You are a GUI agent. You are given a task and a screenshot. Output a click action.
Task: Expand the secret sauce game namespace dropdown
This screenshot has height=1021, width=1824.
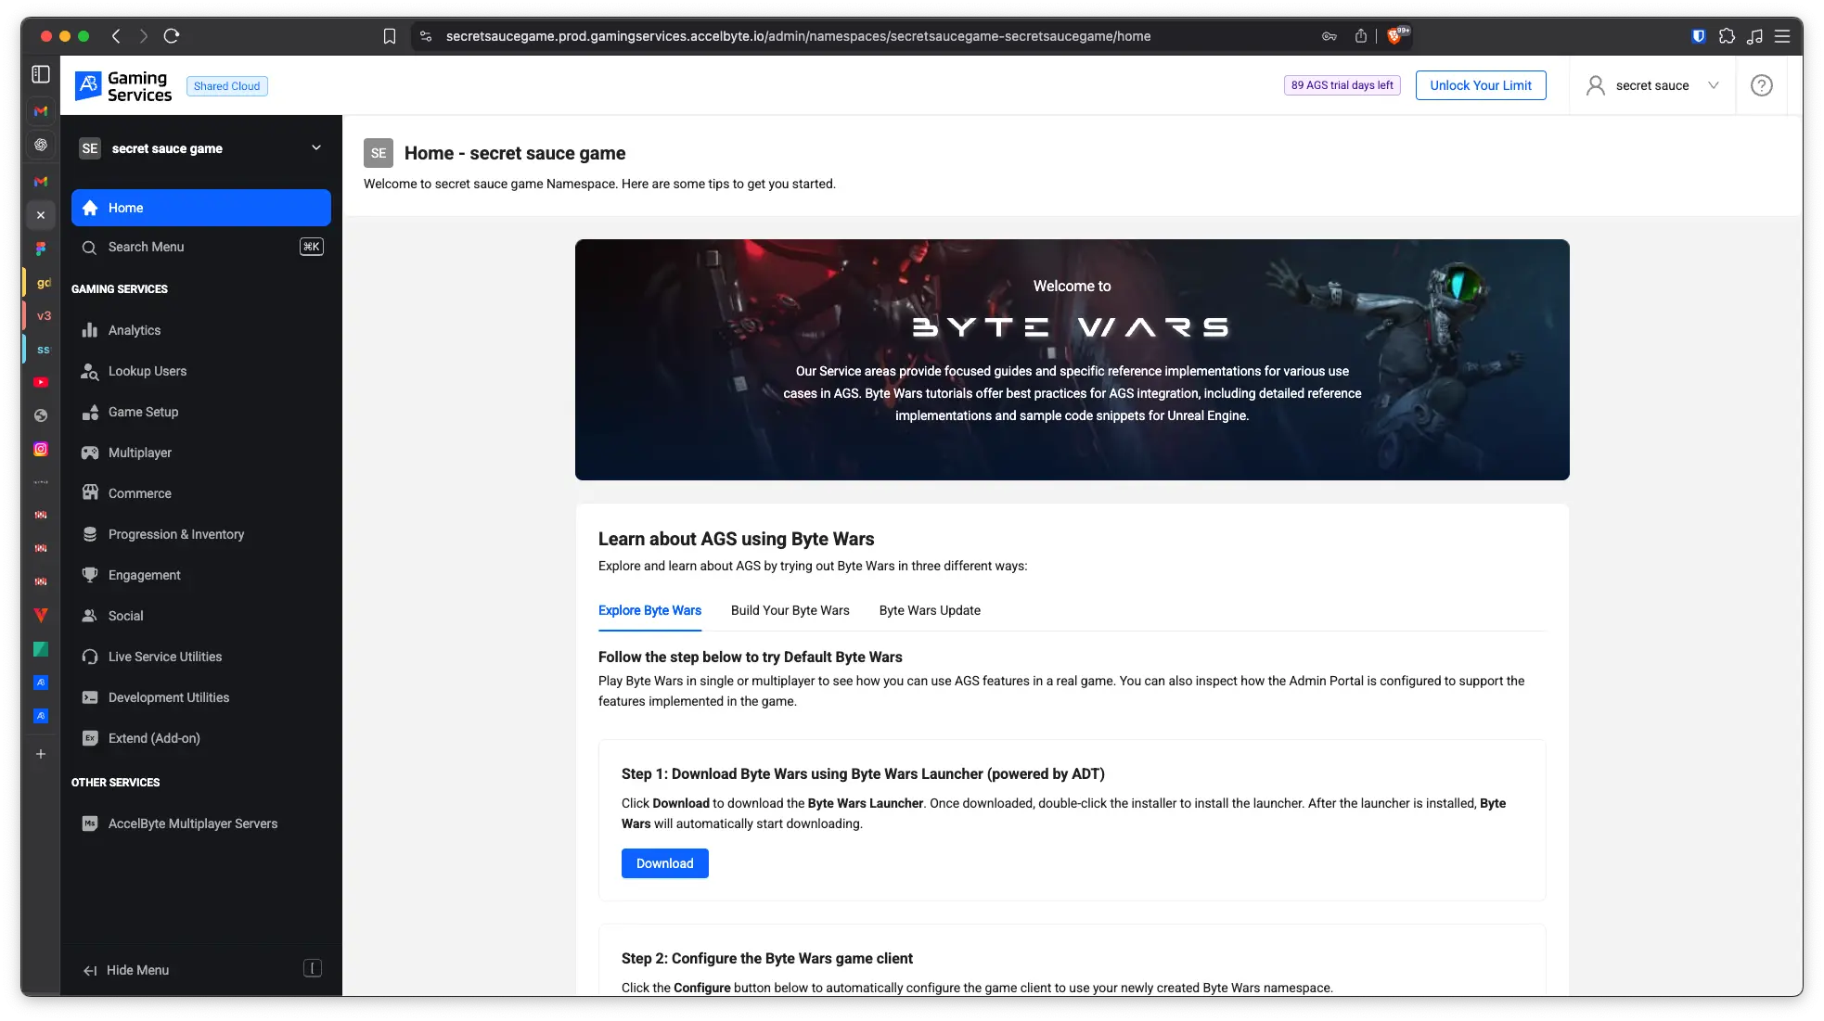click(201, 148)
